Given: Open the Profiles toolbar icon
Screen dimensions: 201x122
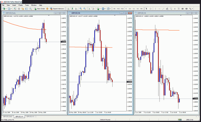Looking at the screenshot, I should tap(9, 9).
